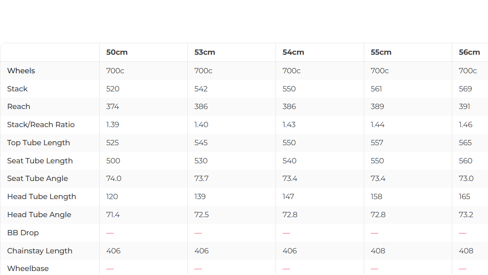Click the BB Drop row label
Viewport: 488px width, 275px height.
pyautogui.click(x=23, y=233)
